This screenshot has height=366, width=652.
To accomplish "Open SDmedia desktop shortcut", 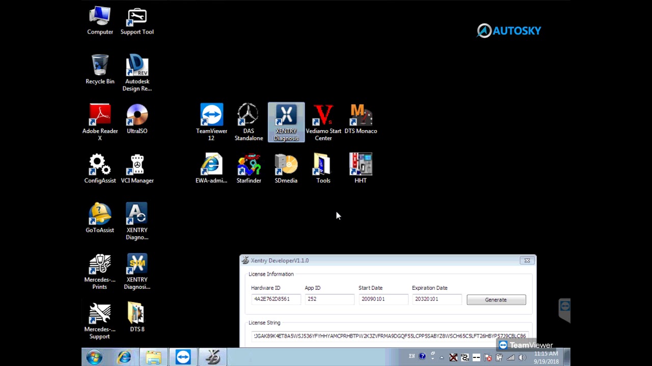I will click(286, 169).
